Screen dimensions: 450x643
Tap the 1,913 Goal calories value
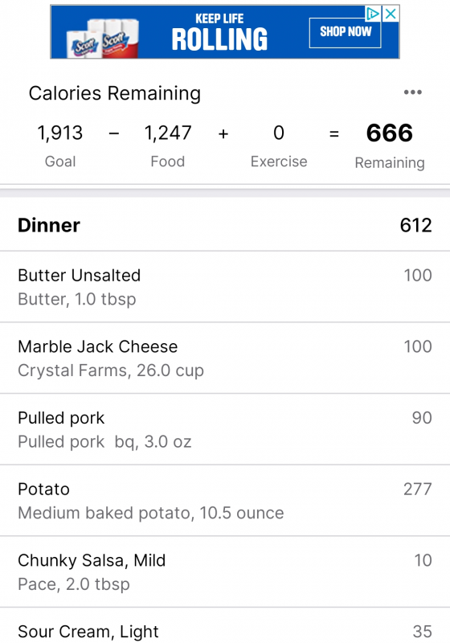point(59,133)
